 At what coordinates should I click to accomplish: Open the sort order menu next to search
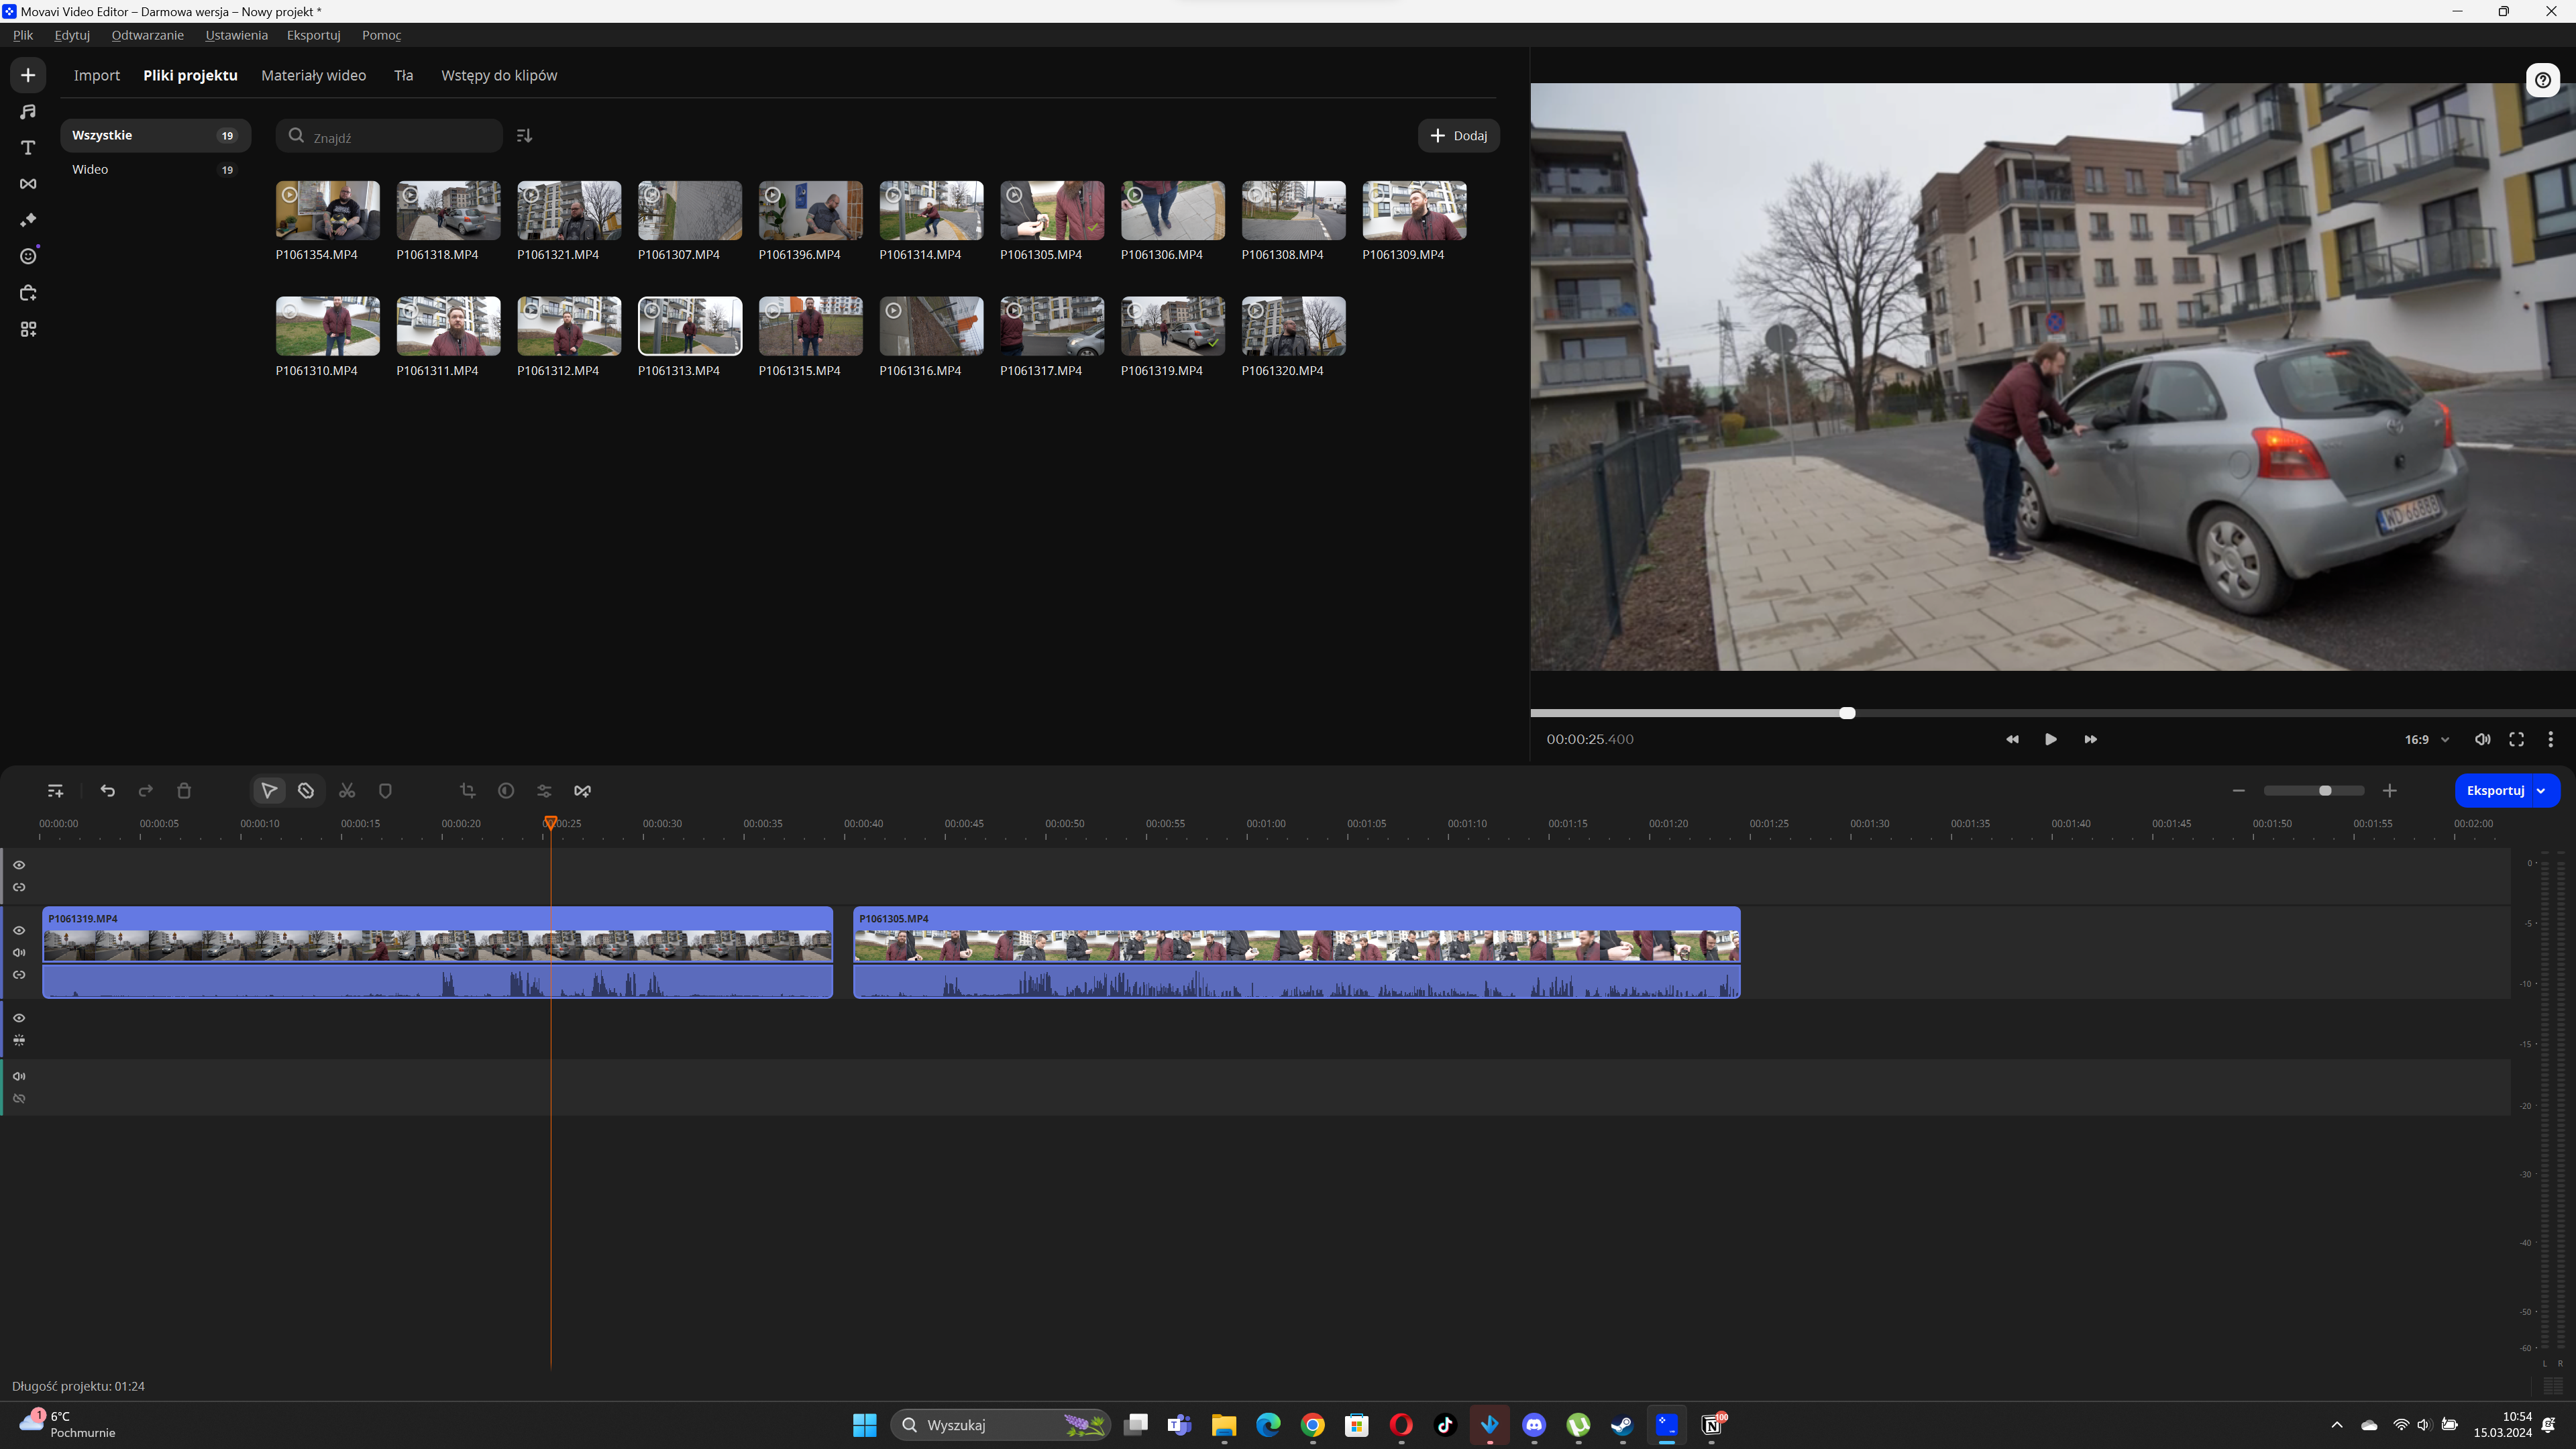tap(524, 136)
